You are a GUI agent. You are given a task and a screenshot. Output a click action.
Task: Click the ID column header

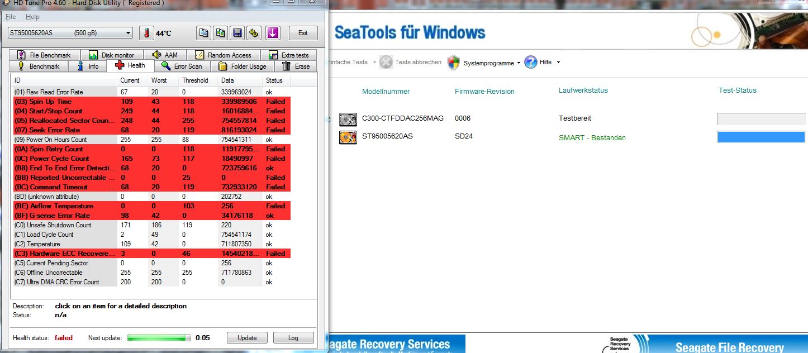pyautogui.click(x=64, y=80)
